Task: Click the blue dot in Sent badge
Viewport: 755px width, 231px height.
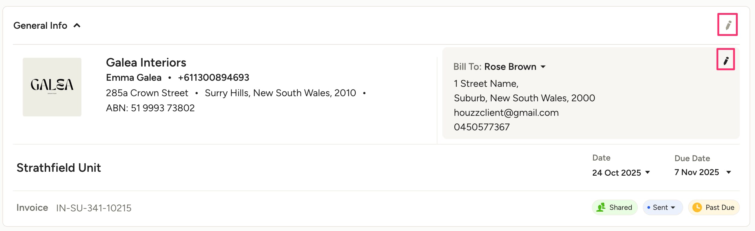Action: pyautogui.click(x=648, y=207)
